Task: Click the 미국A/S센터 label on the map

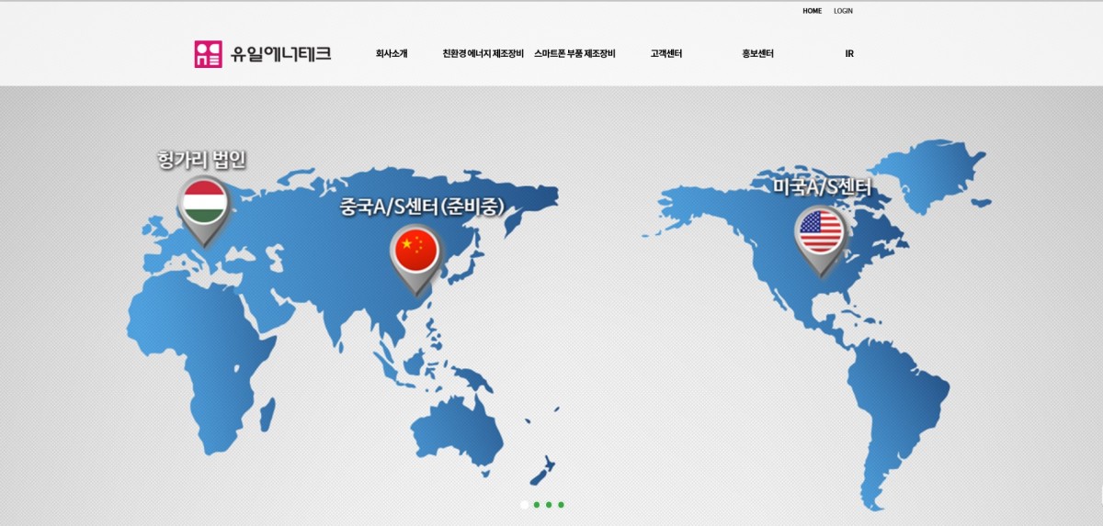Action: pos(822,187)
